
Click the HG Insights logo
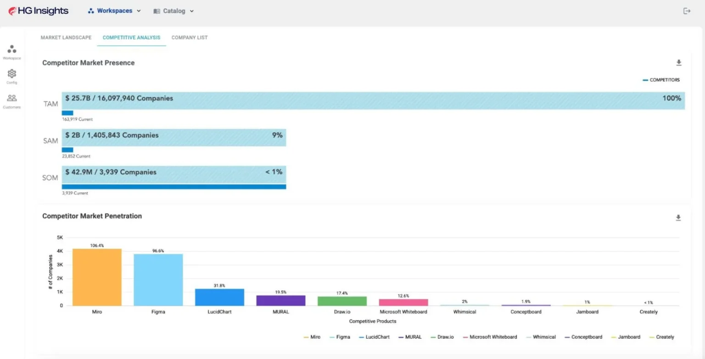pos(38,11)
